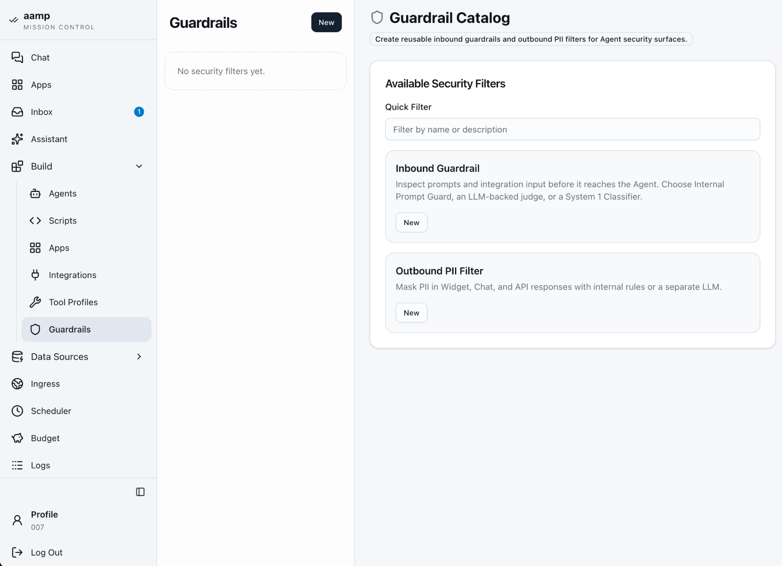Open Agents robot icon
Screen dimensions: 782x566
(35, 193)
